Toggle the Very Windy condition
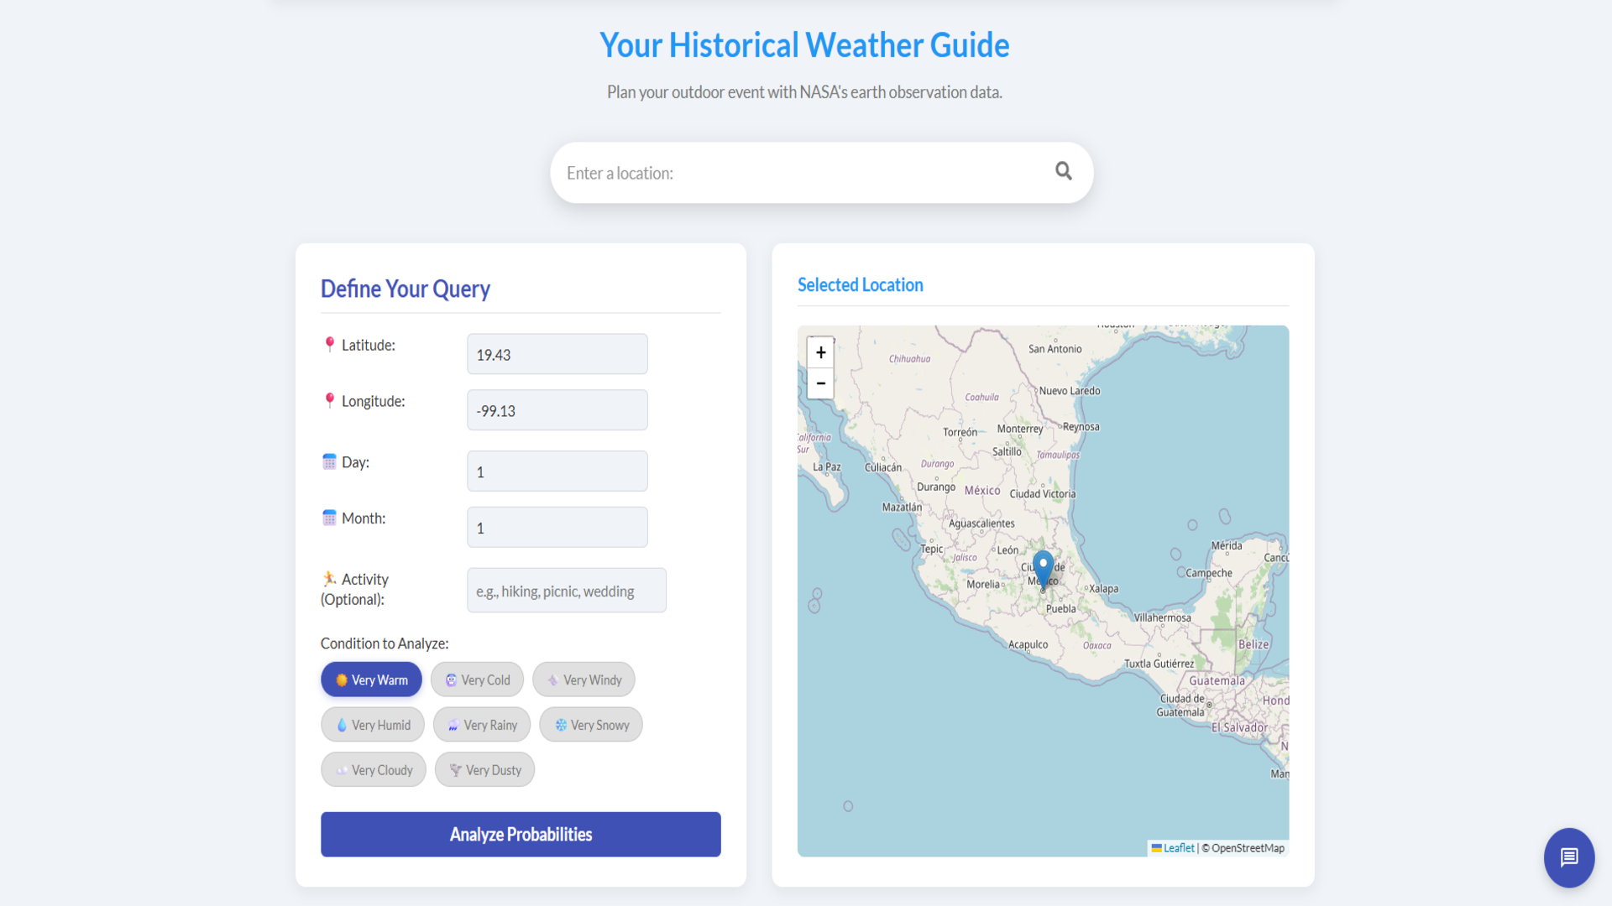Viewport: 1612px width, 906px height. click(584, 679)
